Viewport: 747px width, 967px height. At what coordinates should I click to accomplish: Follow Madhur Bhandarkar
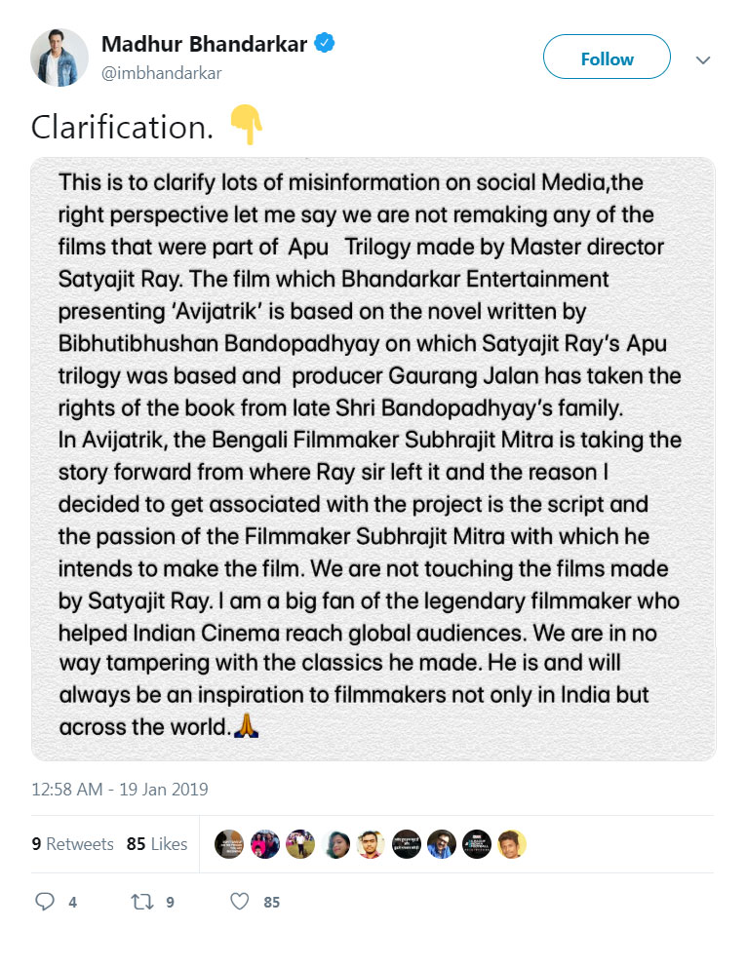click(607, 58)
